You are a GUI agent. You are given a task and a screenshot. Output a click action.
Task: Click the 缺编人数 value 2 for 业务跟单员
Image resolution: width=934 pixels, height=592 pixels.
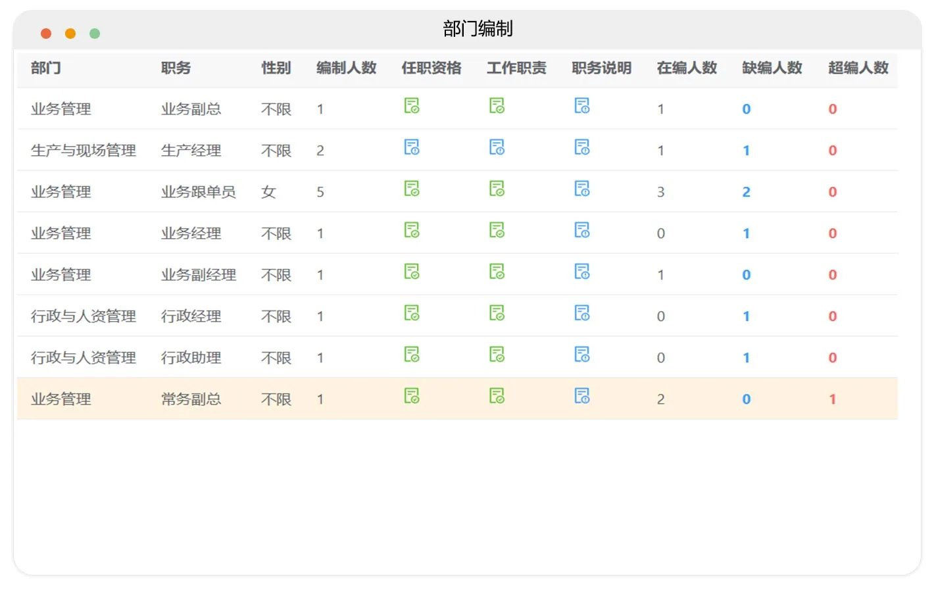tap(746, 192)
